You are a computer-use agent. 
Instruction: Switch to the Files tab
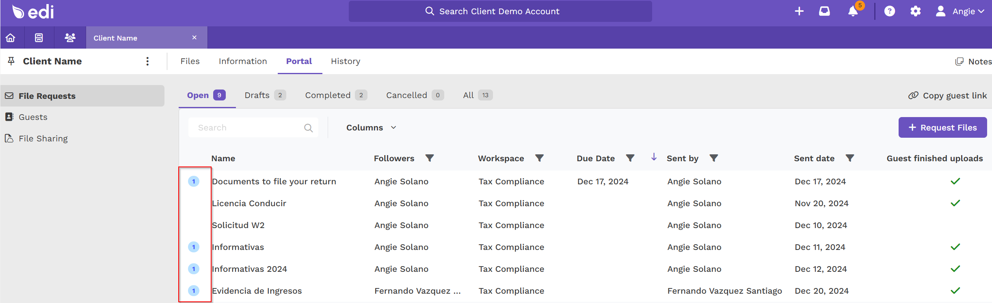pos(190,61)
